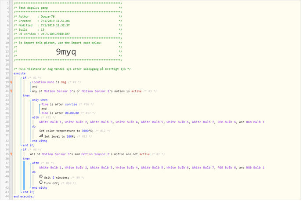This screenshot has height=201, width=303.
Task: Click the lightning bolt icon beside Location mode condition
Action: pyautogui.click(x=11, y=82)
